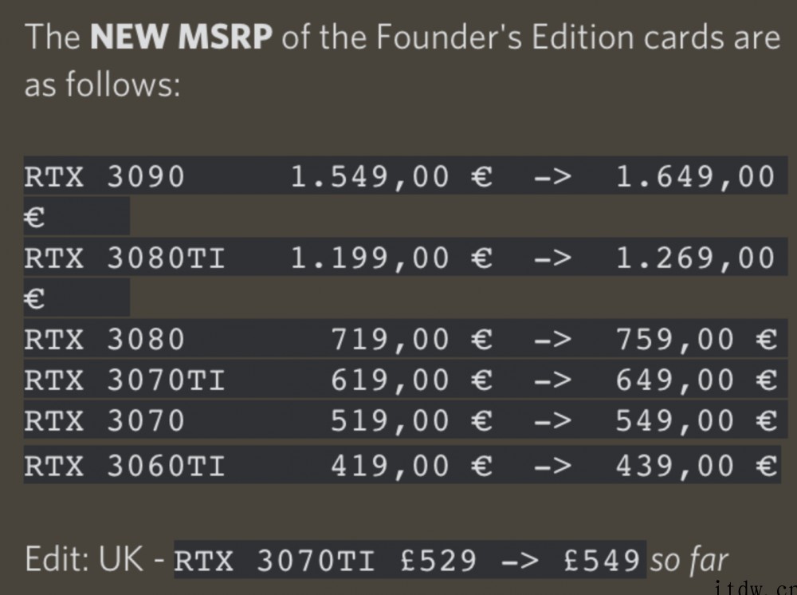Click the italic 'so far' text
Viewport: 797px width, 595px height.
click(x=689, y=560)
